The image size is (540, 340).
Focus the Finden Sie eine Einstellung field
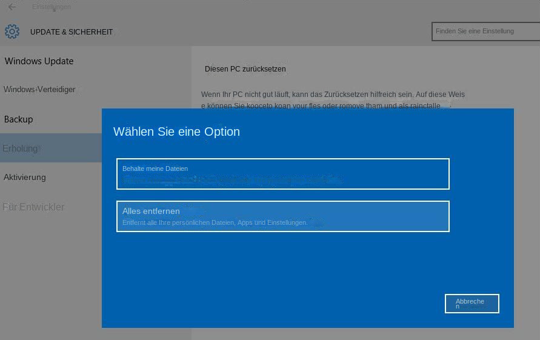pyautogui.click(x=485, y=32)
